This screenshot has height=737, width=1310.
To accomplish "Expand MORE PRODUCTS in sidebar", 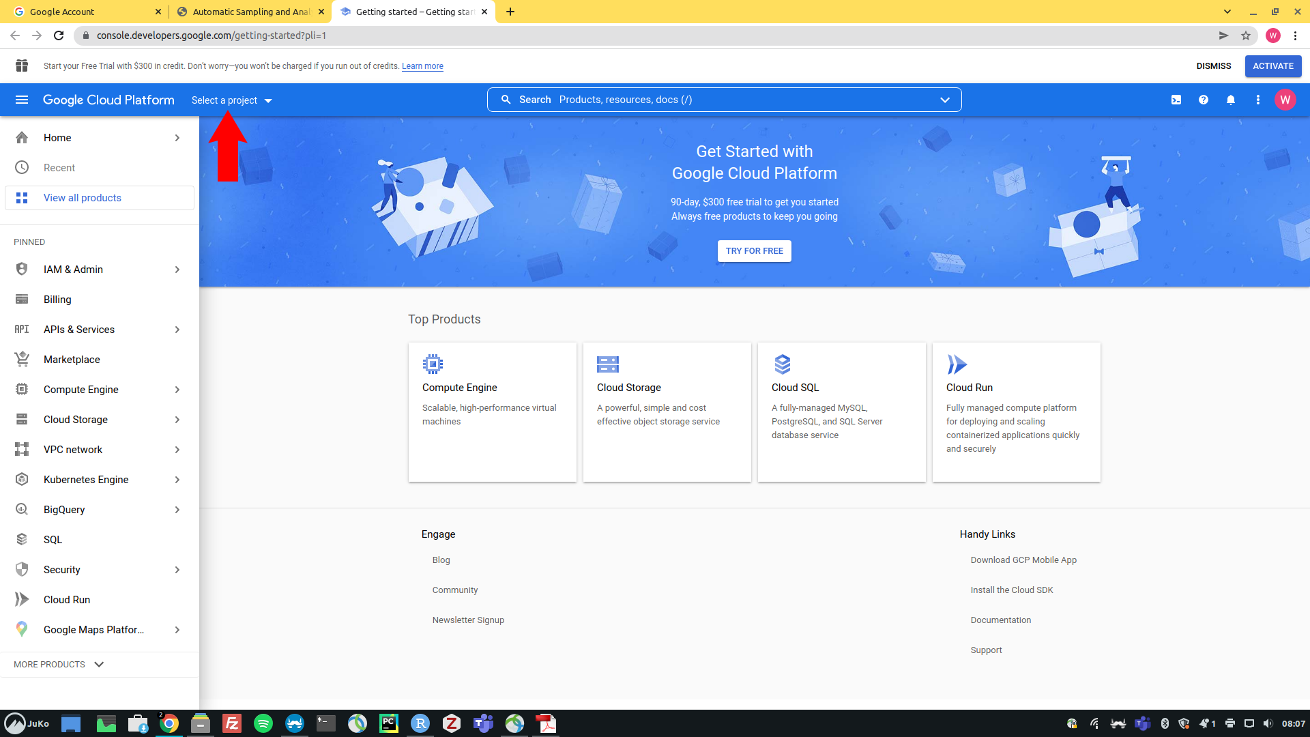I will [59, 664].
